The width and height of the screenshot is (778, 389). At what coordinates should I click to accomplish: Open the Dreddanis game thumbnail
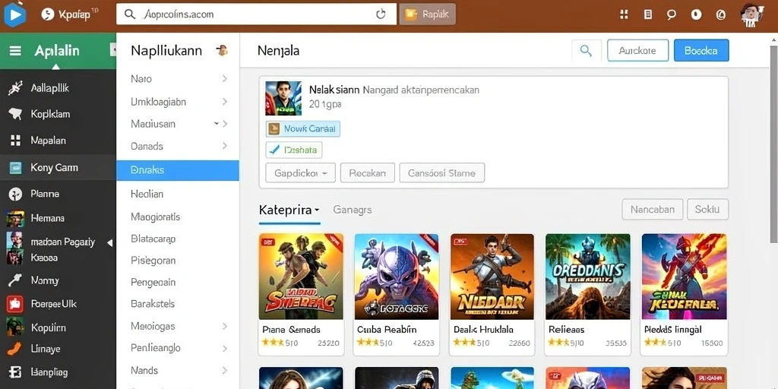point(587,277)
